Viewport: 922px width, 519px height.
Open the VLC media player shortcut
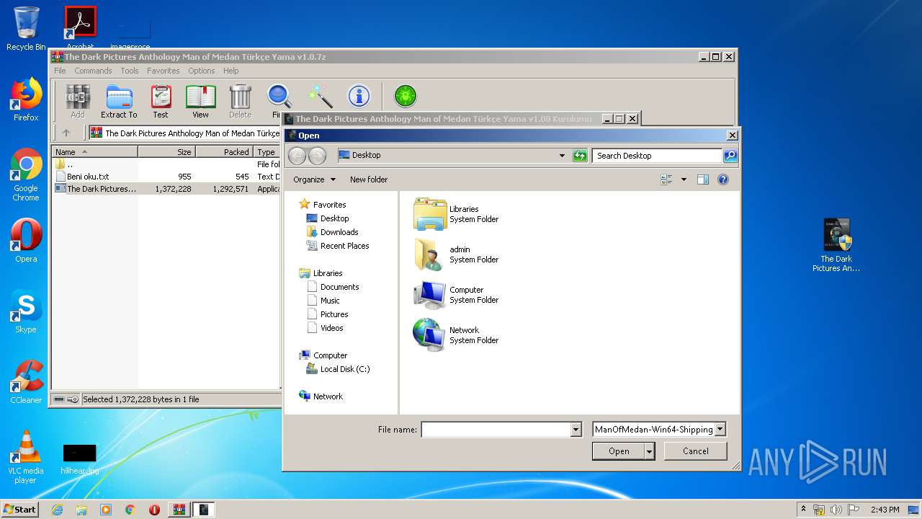pos(26,457)
